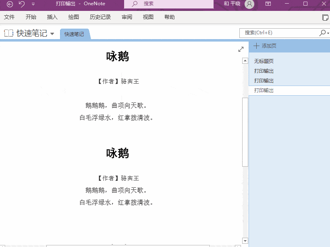Switch to the 插入 ribbon tab
This screenshot has width=330, height=247.
pos(52,17)
